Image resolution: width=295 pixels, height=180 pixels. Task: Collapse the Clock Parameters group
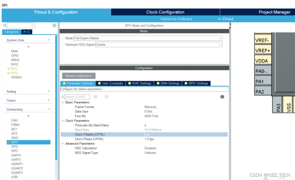(x=63, y=121)
